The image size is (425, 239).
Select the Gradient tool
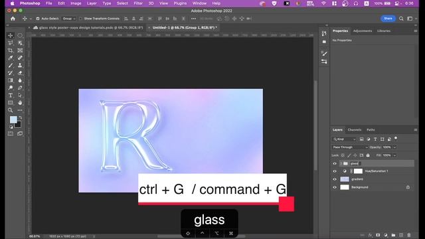(11, 80)
